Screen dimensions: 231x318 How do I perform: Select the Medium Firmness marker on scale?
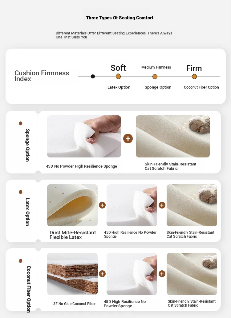click(155, 77)
